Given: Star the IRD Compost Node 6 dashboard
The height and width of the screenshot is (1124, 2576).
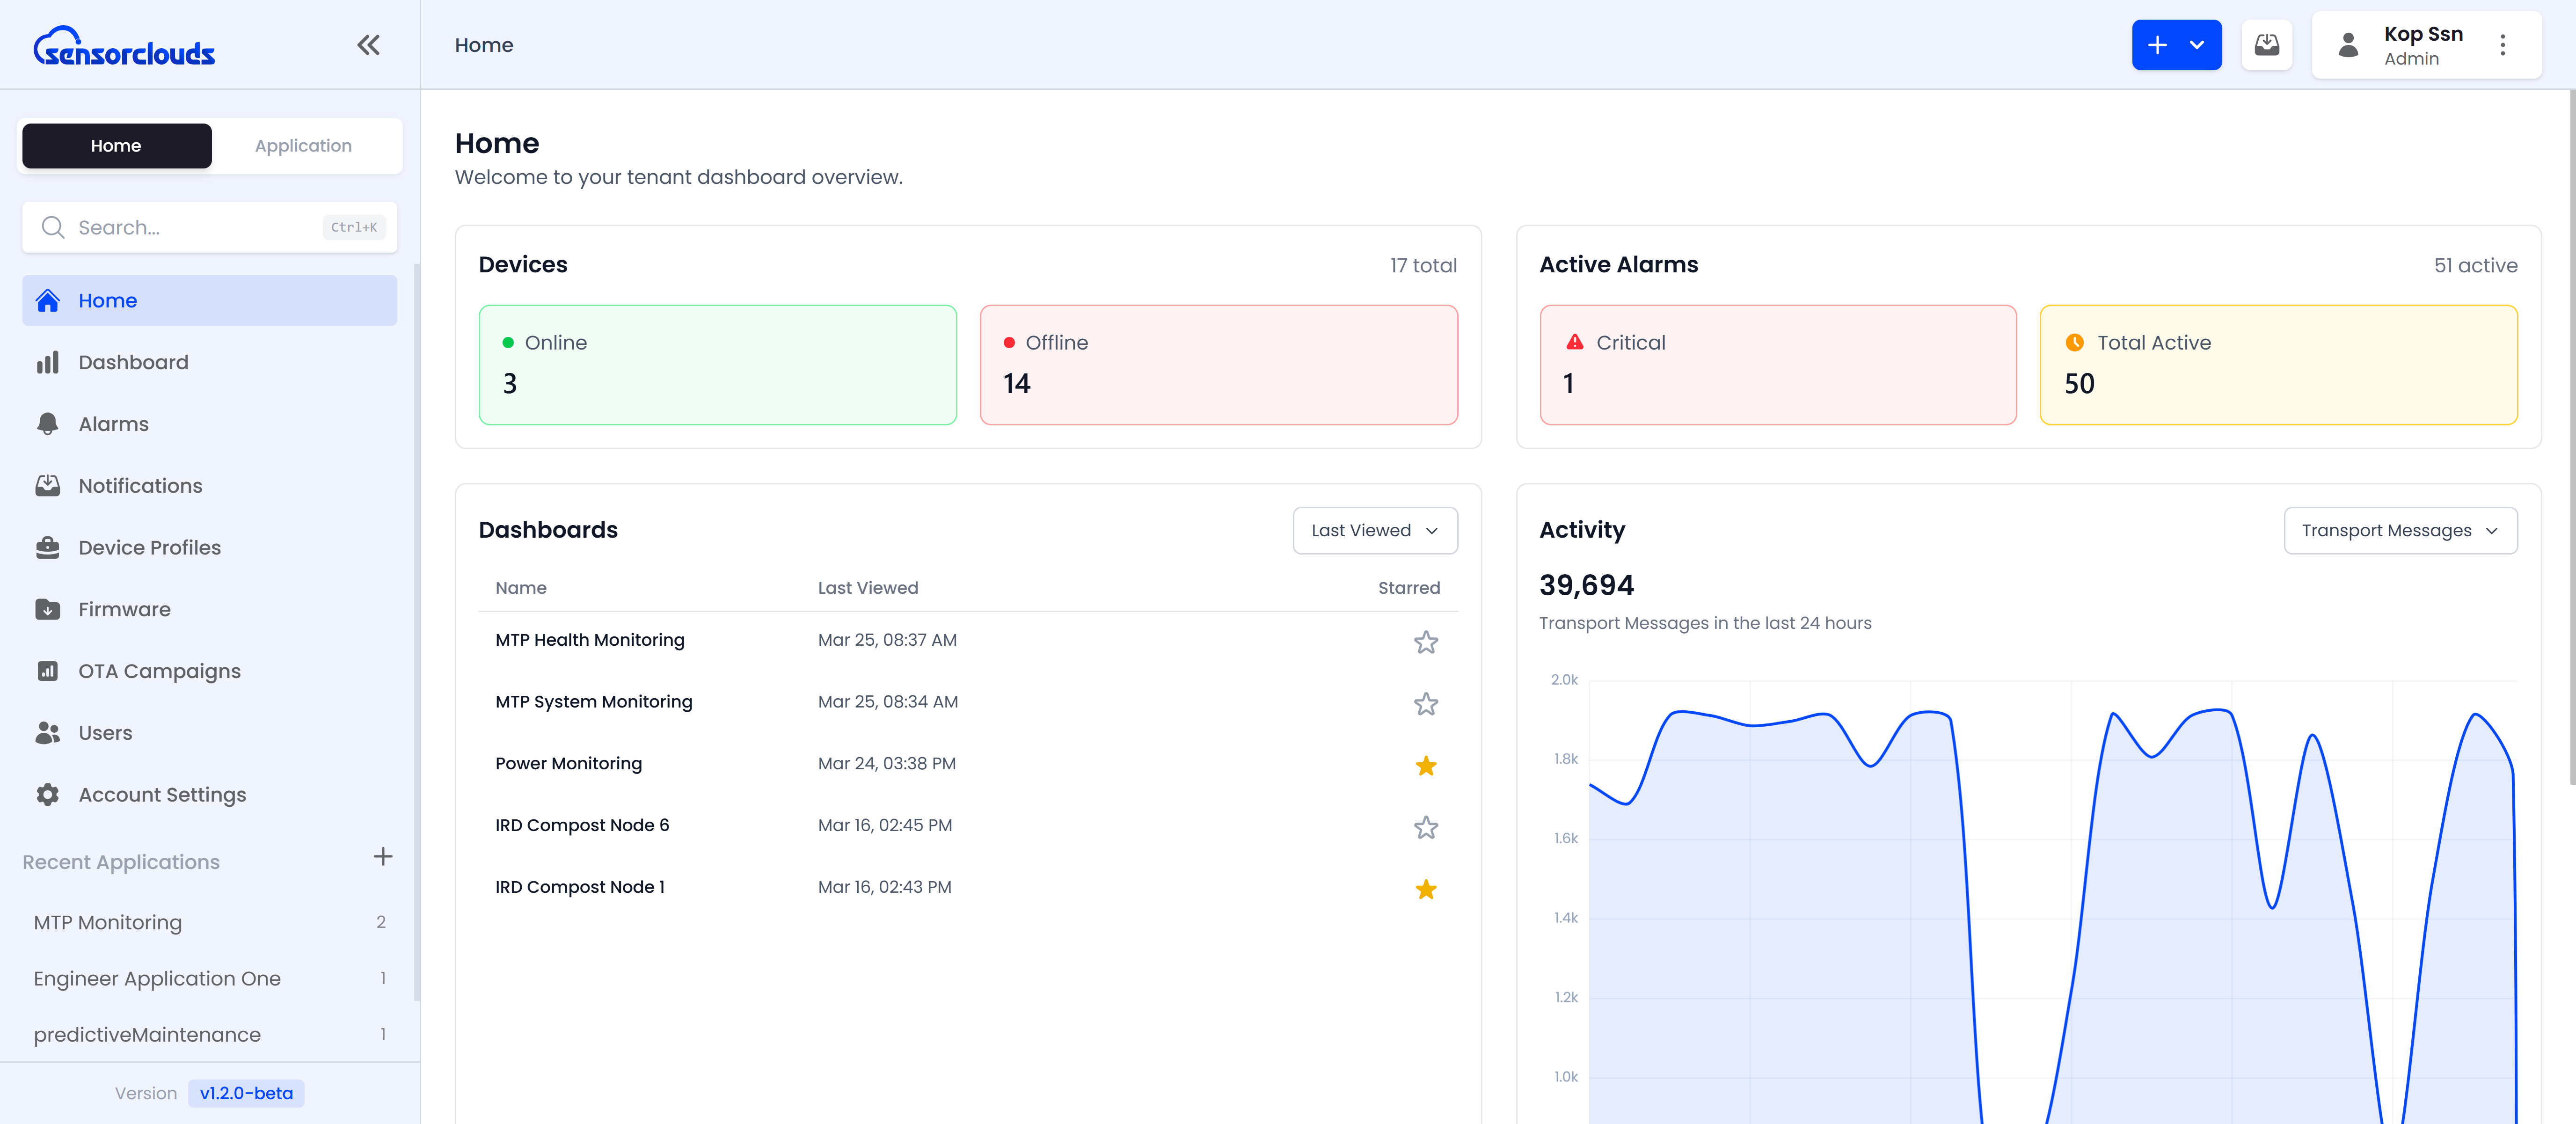Looking at the screenshot, I should click(1426, 828).
